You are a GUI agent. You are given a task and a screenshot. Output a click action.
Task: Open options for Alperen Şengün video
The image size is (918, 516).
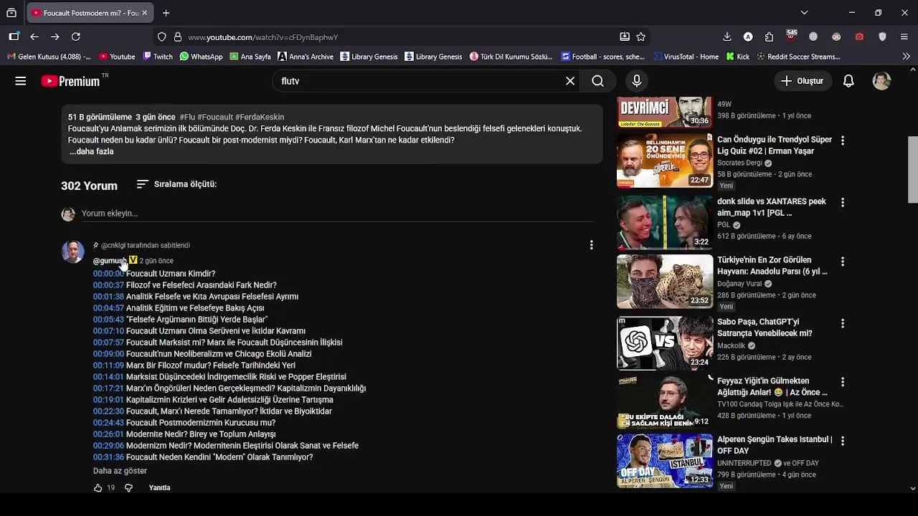click(x=843, y=441)
